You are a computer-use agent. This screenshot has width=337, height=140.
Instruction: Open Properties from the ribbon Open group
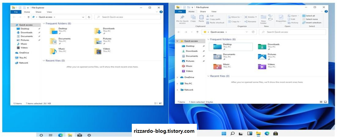click(x=281, y=19)
